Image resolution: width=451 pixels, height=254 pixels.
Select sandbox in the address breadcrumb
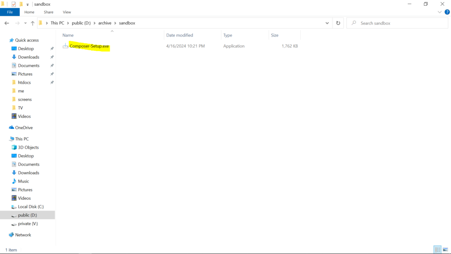tap(127, 23)
